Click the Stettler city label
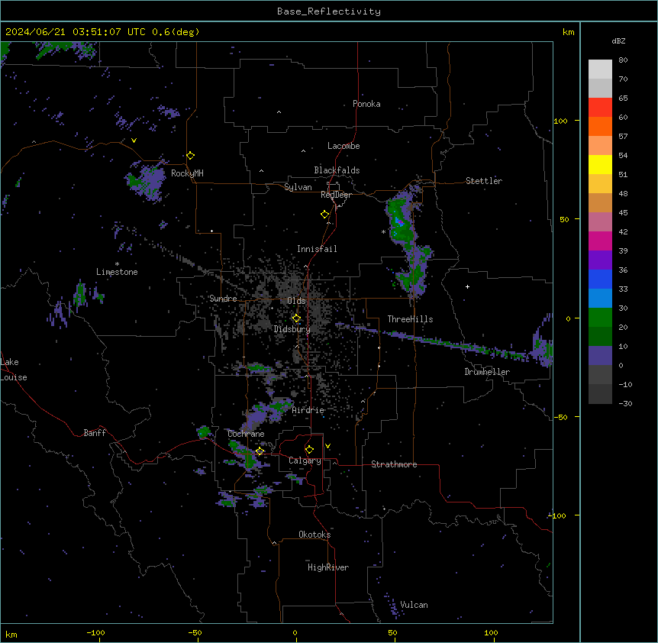The width and height of the screenshot is (658, 643). pyautogui.click(x=484, y=181)
